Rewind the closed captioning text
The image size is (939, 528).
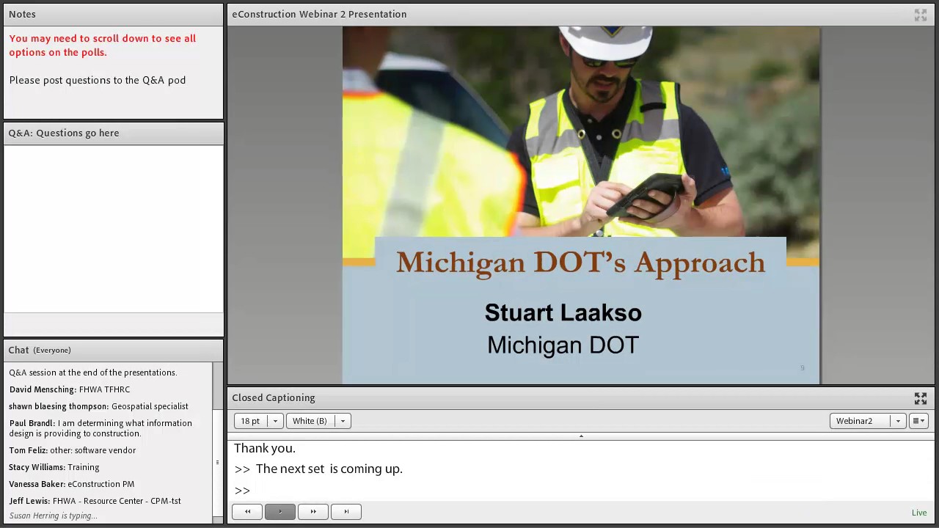coord(247,511)
